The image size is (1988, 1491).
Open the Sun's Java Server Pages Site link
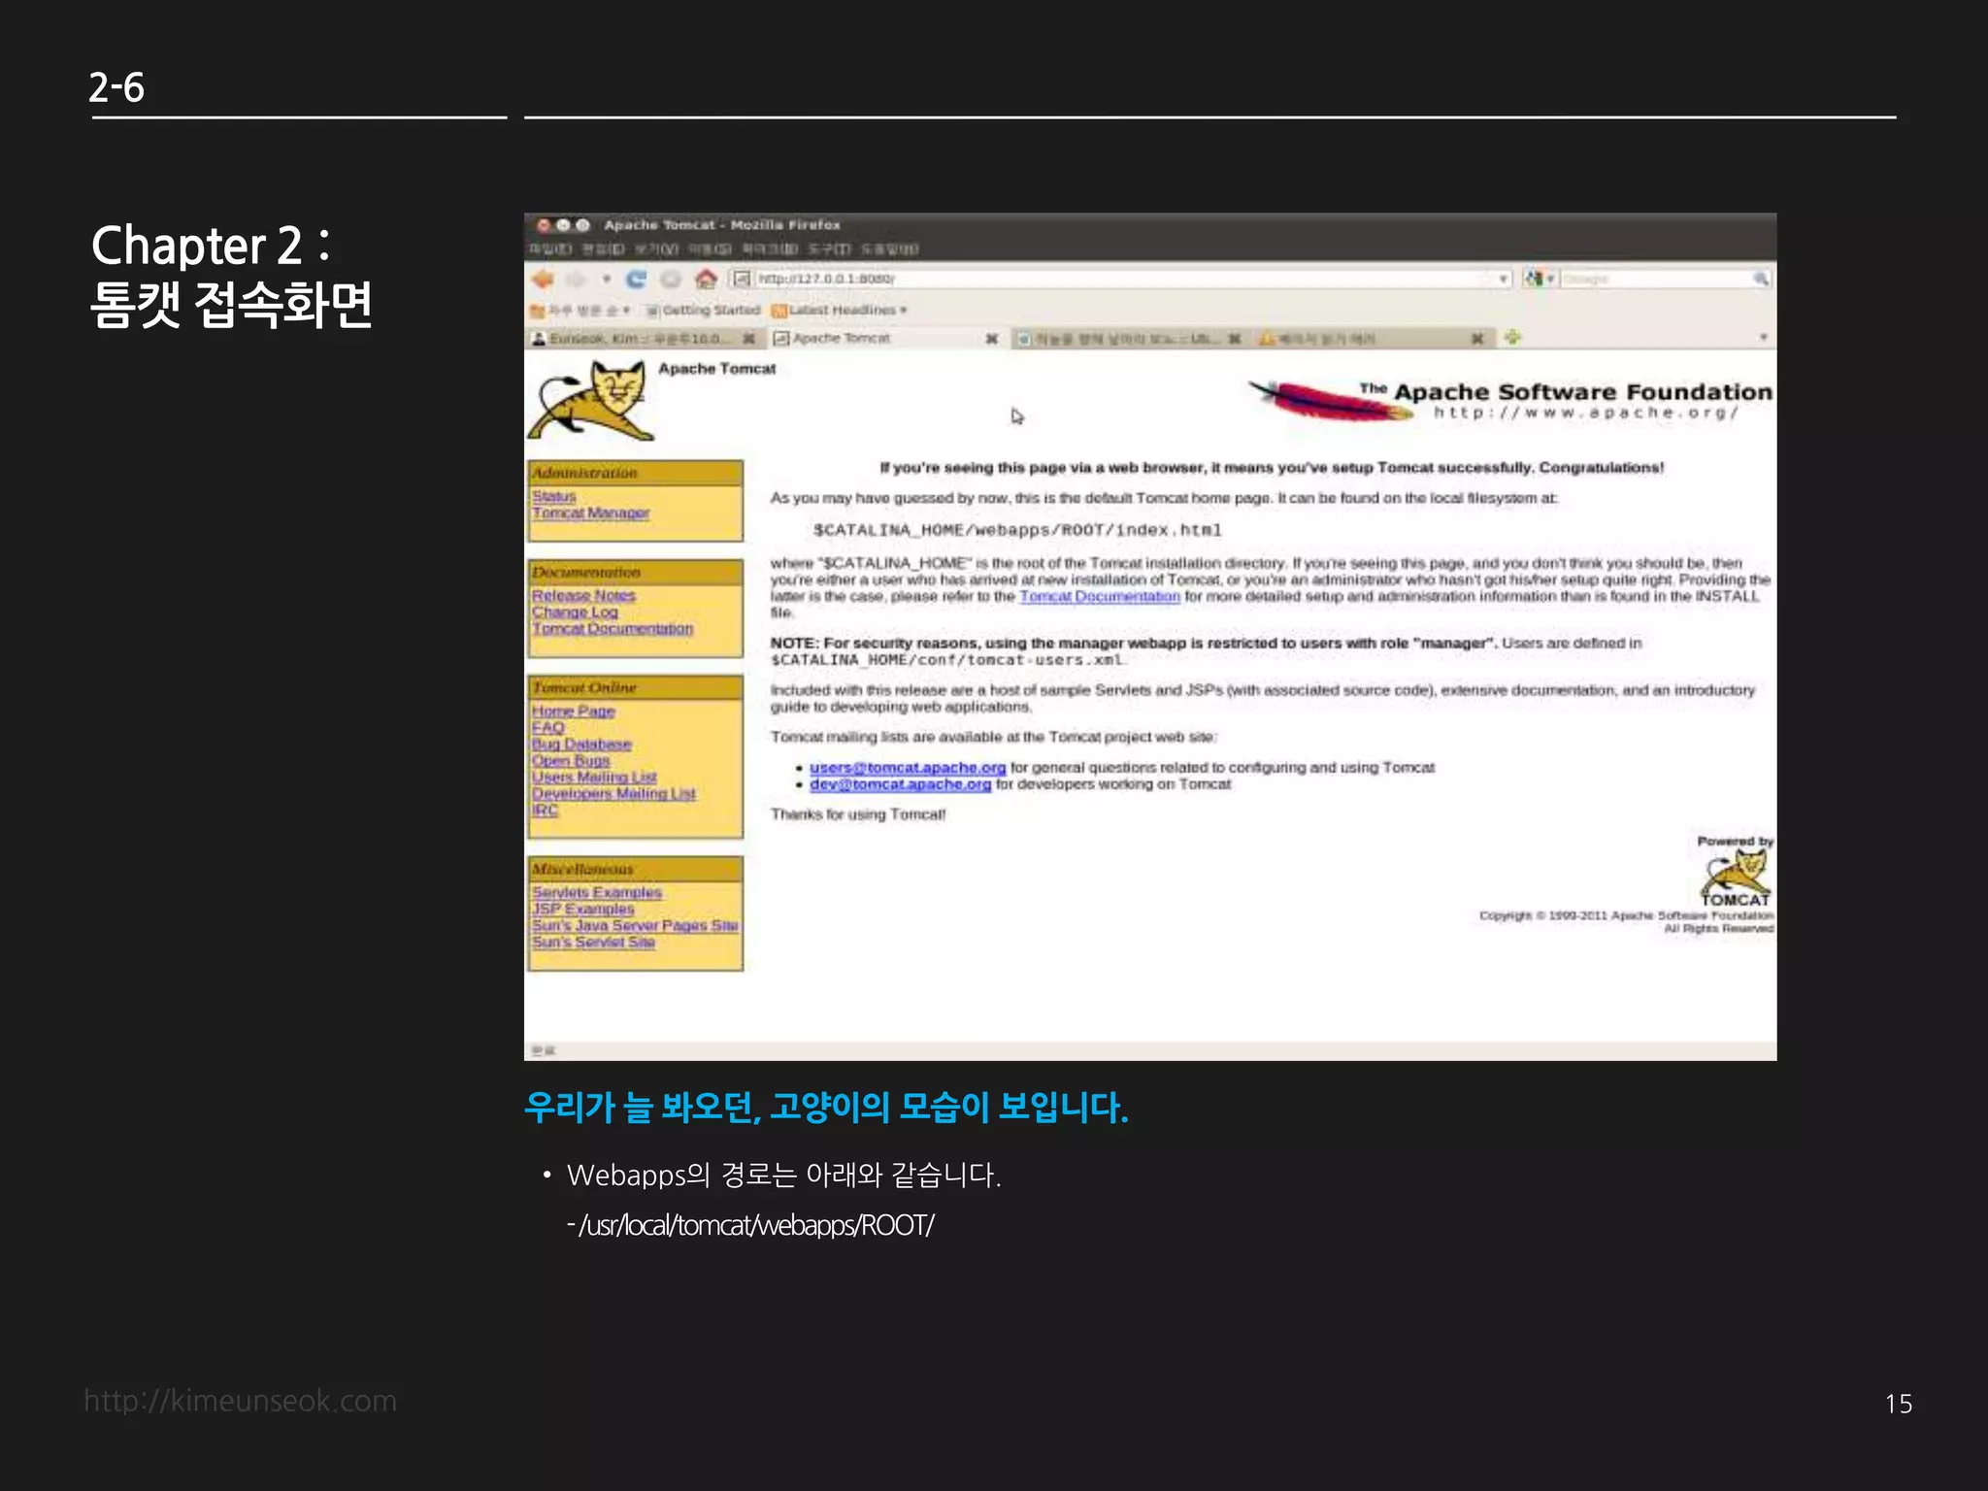coord(635,926)
